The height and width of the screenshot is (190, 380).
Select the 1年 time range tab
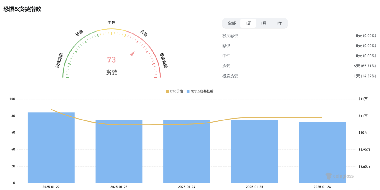[x=279, y=23]
